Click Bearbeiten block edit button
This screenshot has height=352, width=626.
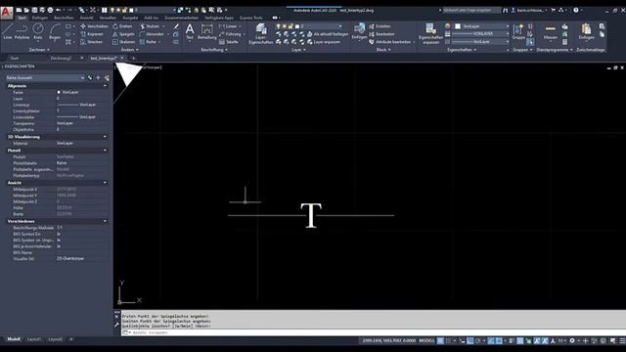[x=381, y=34]
